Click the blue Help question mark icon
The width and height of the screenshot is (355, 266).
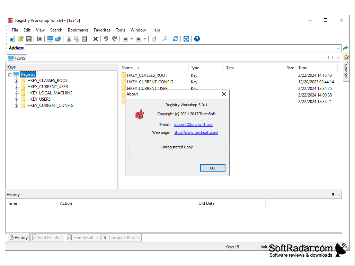tap(197, 39)
